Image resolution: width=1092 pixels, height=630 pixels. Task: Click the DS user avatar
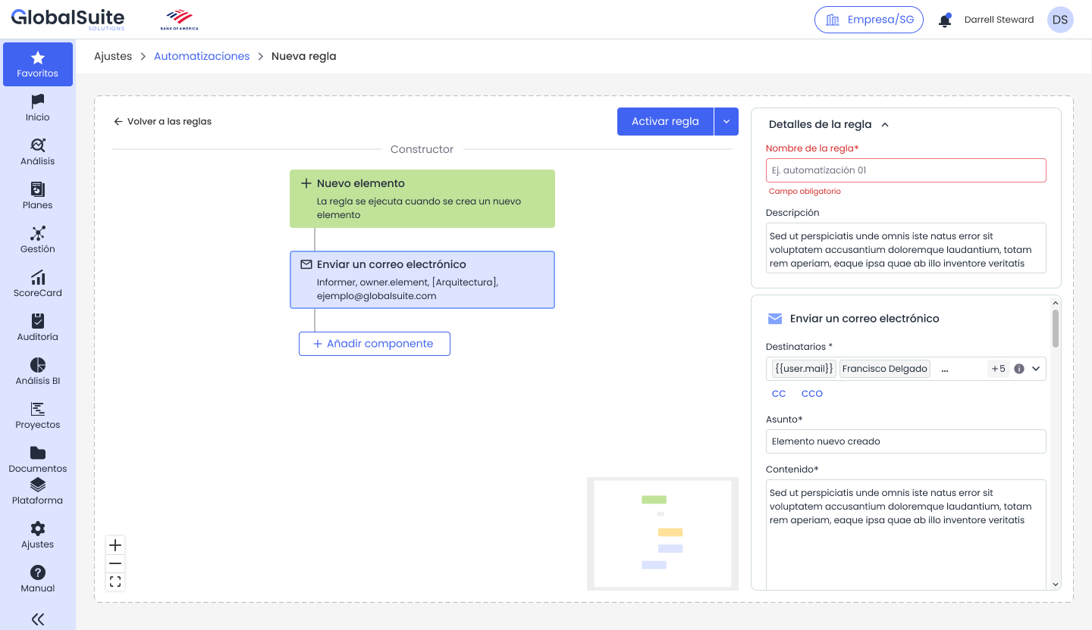coord(1060,20)
